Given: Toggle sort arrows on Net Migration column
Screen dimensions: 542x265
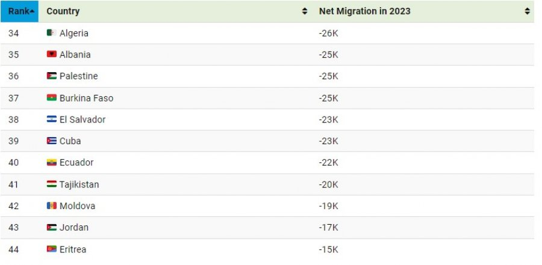Looking at the screenshot, I should pos(527,11).
